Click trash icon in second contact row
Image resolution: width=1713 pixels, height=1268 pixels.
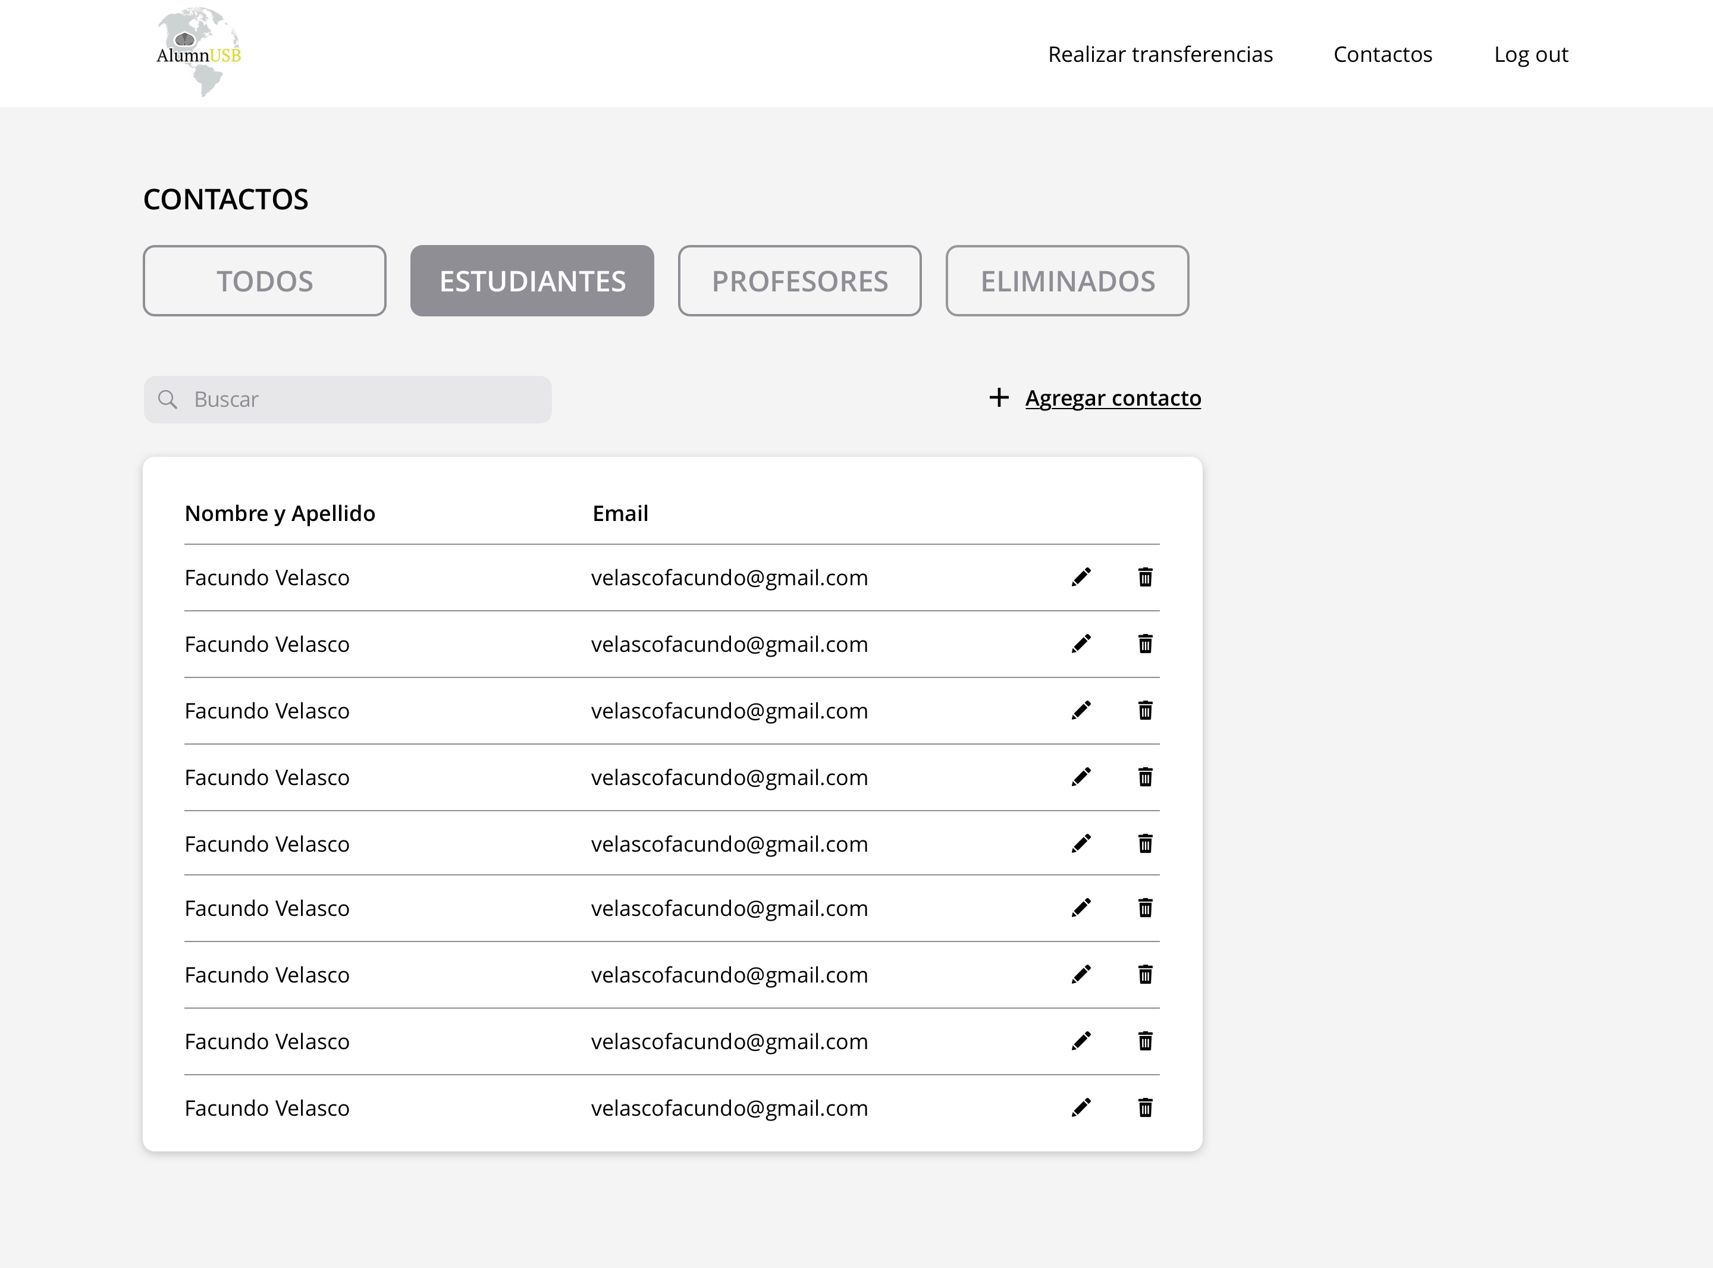click(1145, 644)
